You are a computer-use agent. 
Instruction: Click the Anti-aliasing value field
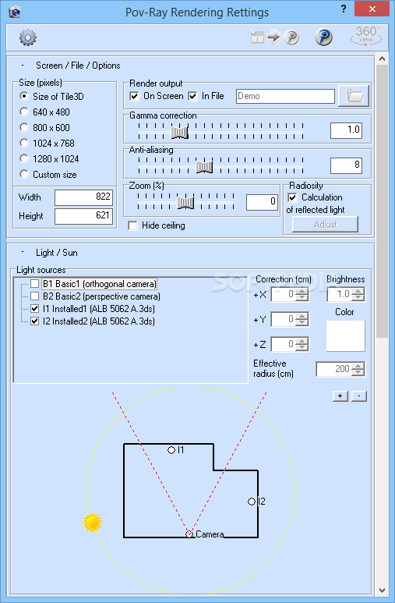click(x=346, y=165)
